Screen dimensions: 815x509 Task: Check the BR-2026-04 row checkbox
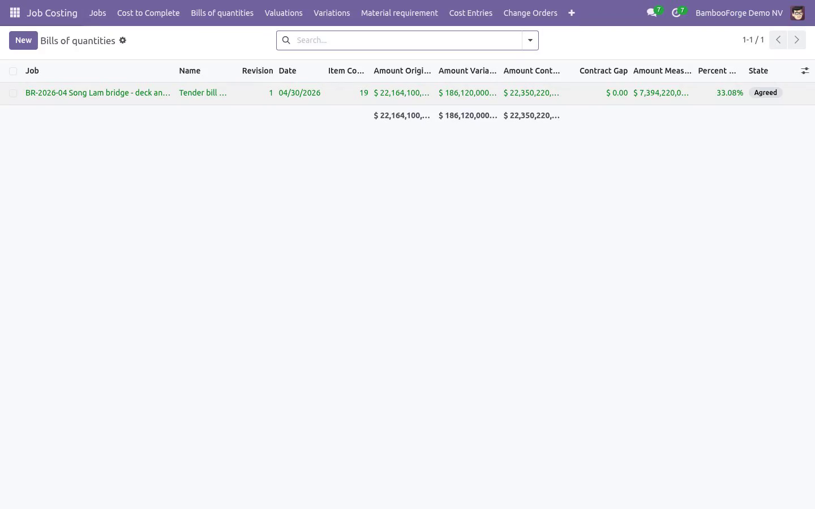(13, 93)
